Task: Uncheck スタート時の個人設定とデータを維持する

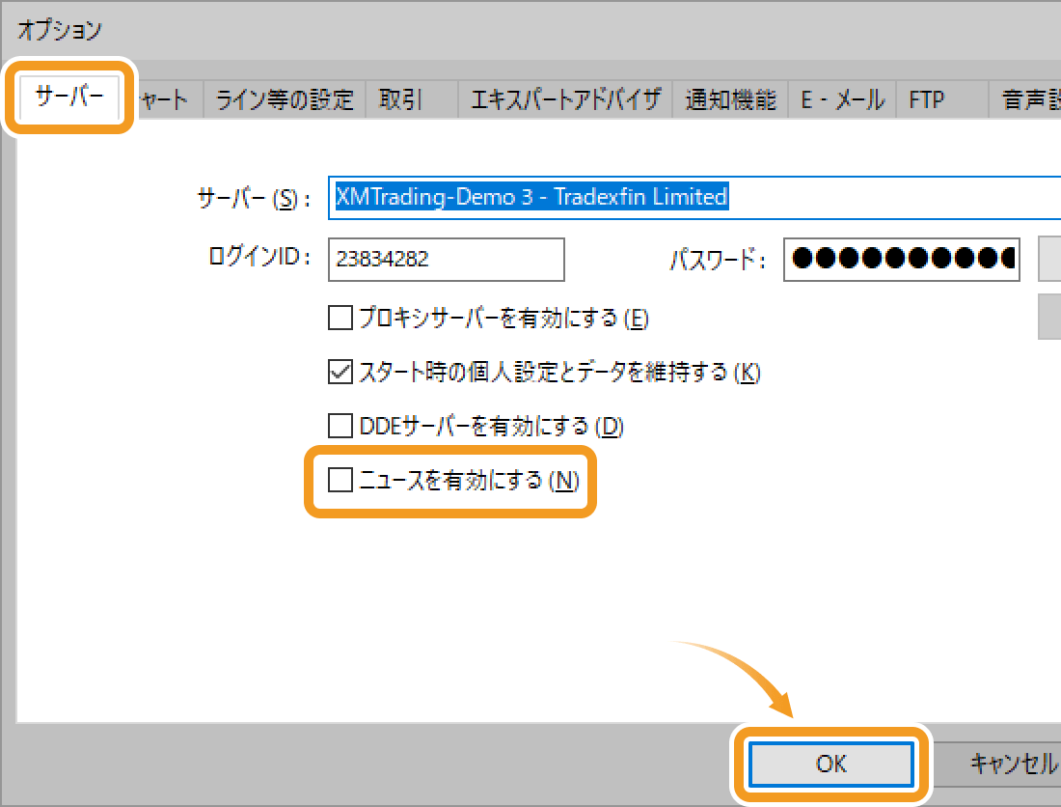Action: (x=340, y=372)
